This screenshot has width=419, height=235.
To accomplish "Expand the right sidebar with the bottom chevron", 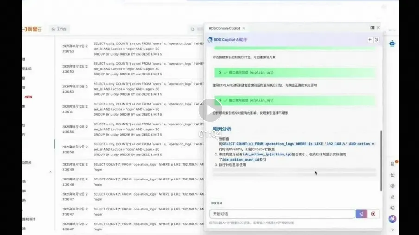I will coord(393,229).
